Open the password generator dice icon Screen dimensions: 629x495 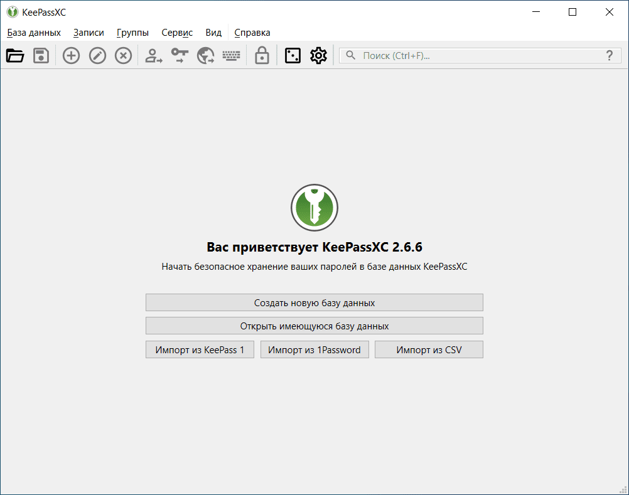[293, 56]
